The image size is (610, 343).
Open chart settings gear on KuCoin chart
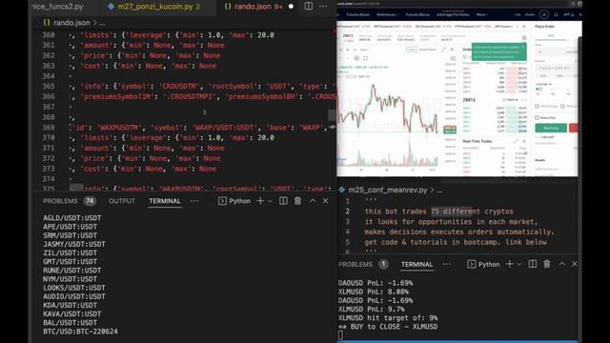coord(356,58)
